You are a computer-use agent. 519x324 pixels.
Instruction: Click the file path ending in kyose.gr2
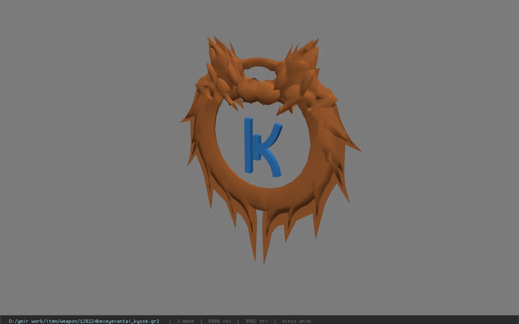(84, 321)
